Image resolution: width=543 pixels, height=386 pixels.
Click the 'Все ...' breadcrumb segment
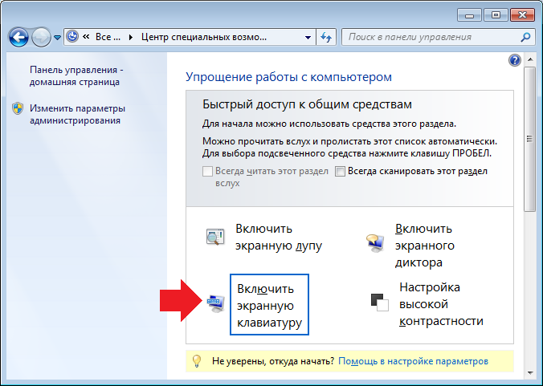(108, 37)
